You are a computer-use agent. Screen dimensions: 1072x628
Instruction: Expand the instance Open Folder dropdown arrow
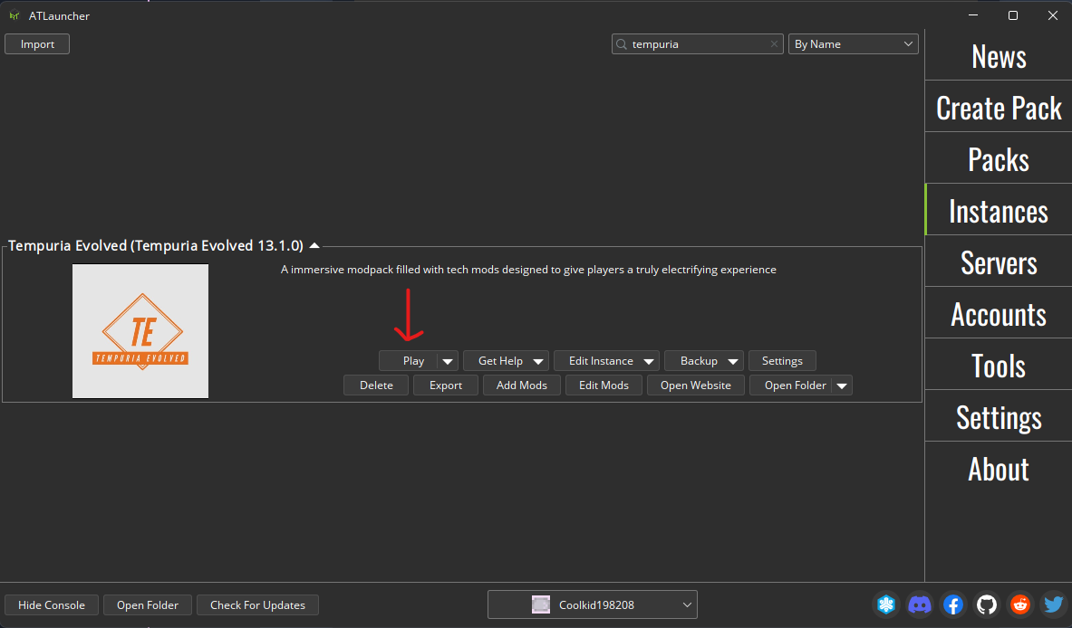pos(843,385)
